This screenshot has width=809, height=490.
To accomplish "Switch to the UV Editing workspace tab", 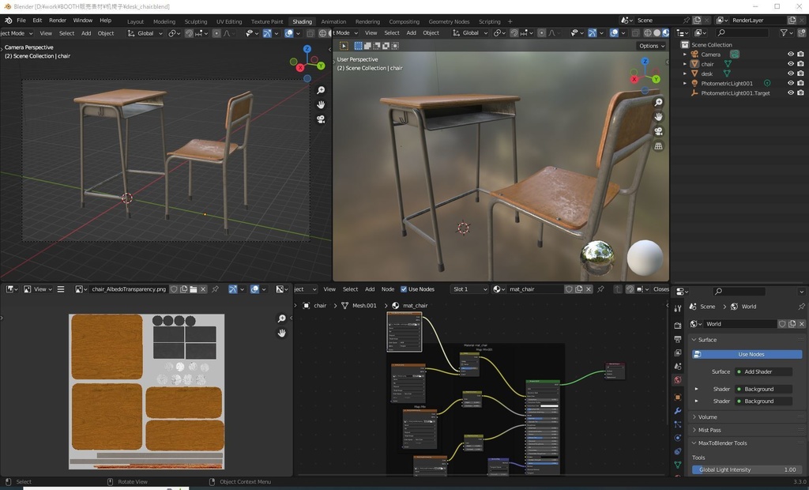I will [228, 21].
